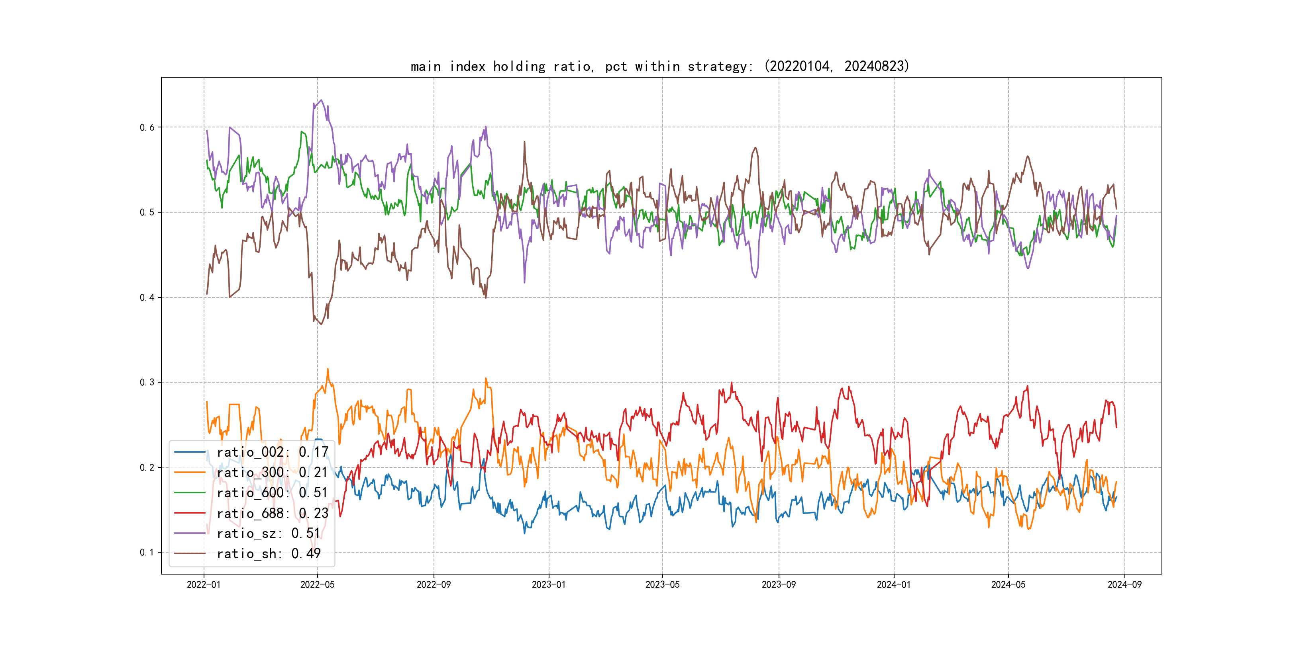Click the green ratio_600 legend line
This screenshot has width=1291, height=645.
point(190,493)
